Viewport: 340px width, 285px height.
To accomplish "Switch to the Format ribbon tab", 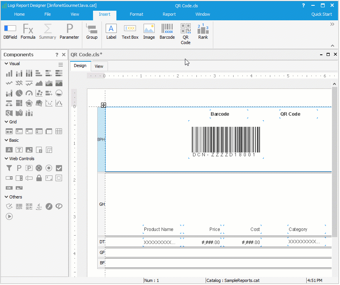I will [136, 14].
